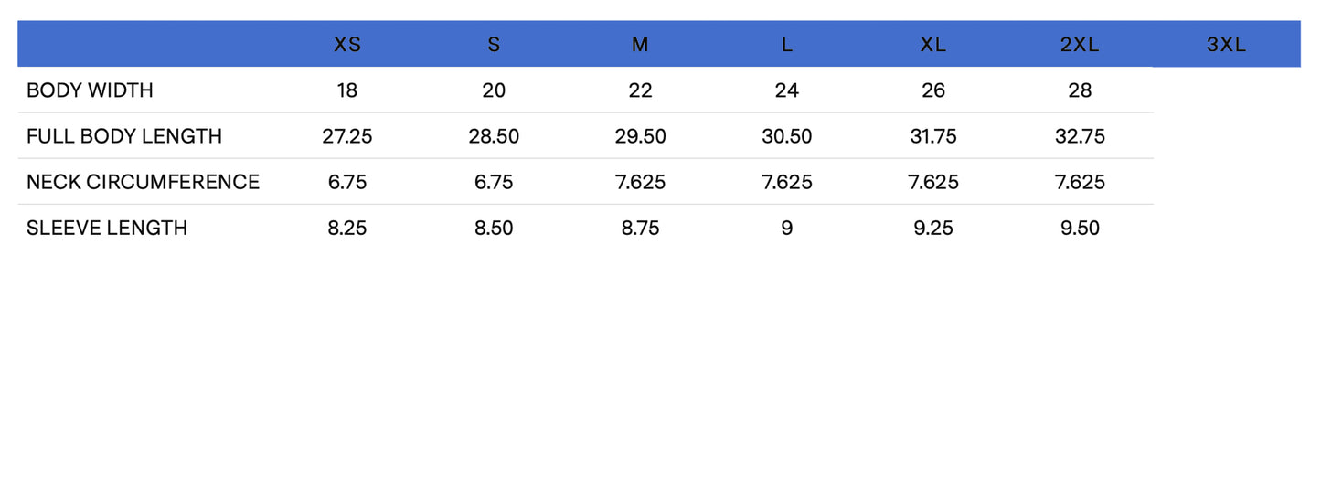This screenshot has height=489, width=1321.
Task: Click the XL size column header
Action: point(932,45)
